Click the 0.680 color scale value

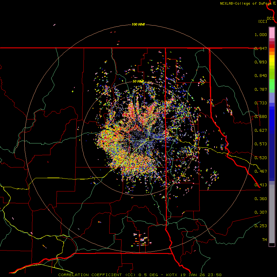(261, 117)
